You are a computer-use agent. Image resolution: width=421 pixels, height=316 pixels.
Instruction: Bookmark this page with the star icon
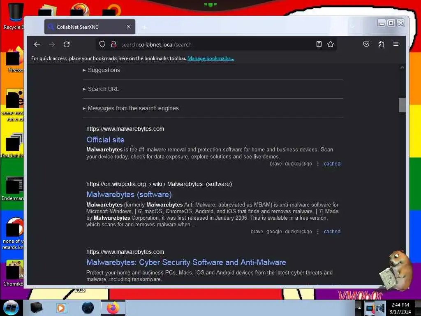tap(331, 44)
